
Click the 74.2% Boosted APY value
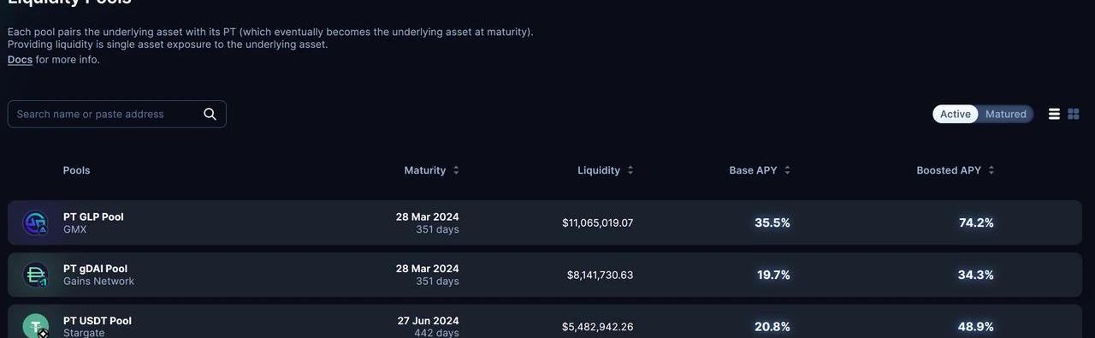coord(976,222)
